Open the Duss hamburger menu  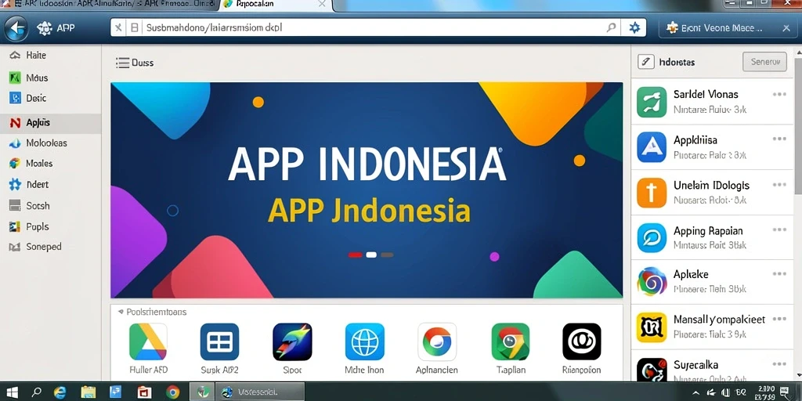click(x=122, y=63)
